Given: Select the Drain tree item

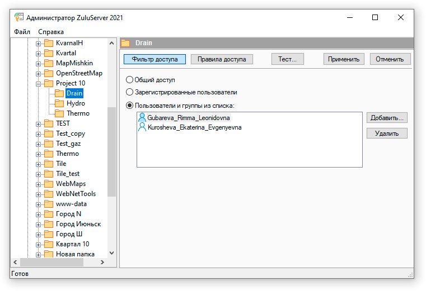Looking at the screenshot, I should [74, 93].
